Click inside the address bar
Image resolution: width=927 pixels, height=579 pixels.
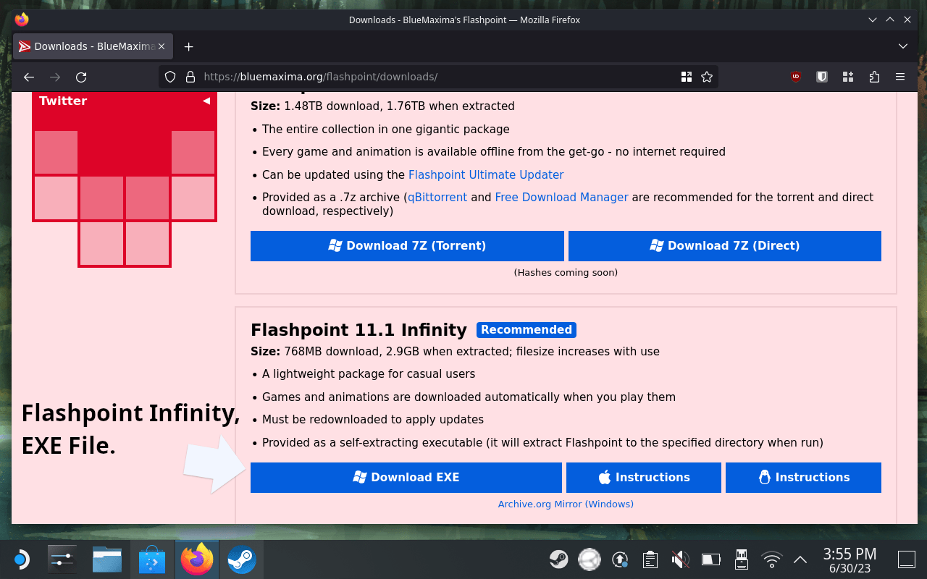click(435, 76)
